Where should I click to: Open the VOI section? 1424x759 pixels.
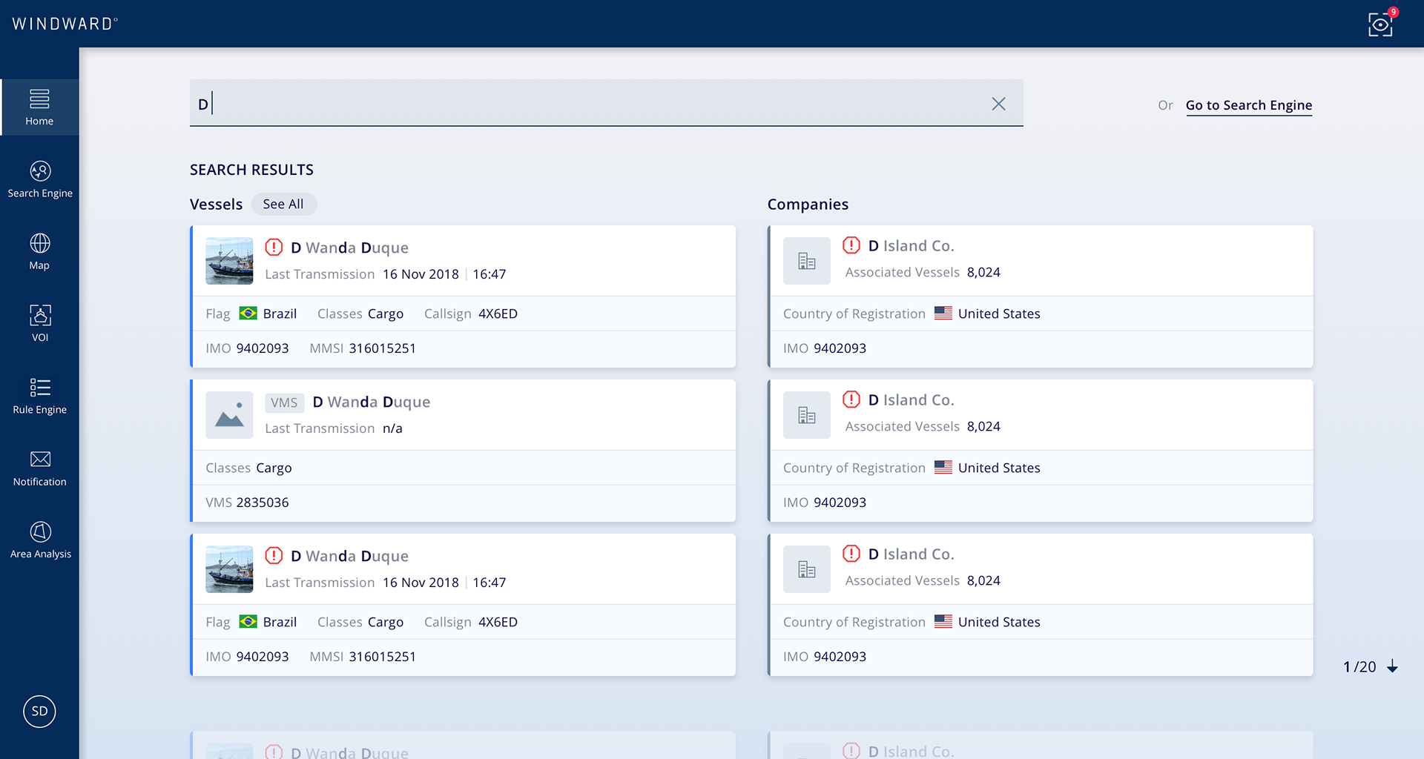click(x=40, y=324)
